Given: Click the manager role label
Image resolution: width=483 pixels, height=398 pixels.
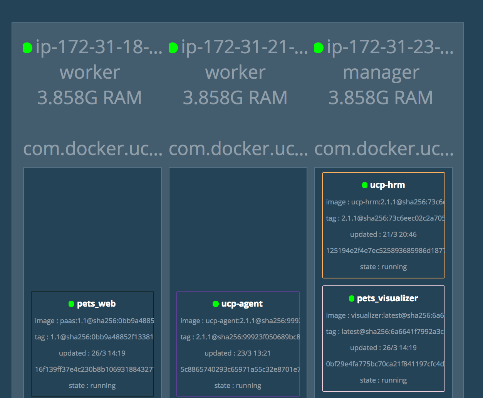Looking at the screenshot, I should click(x=381, y=73).
